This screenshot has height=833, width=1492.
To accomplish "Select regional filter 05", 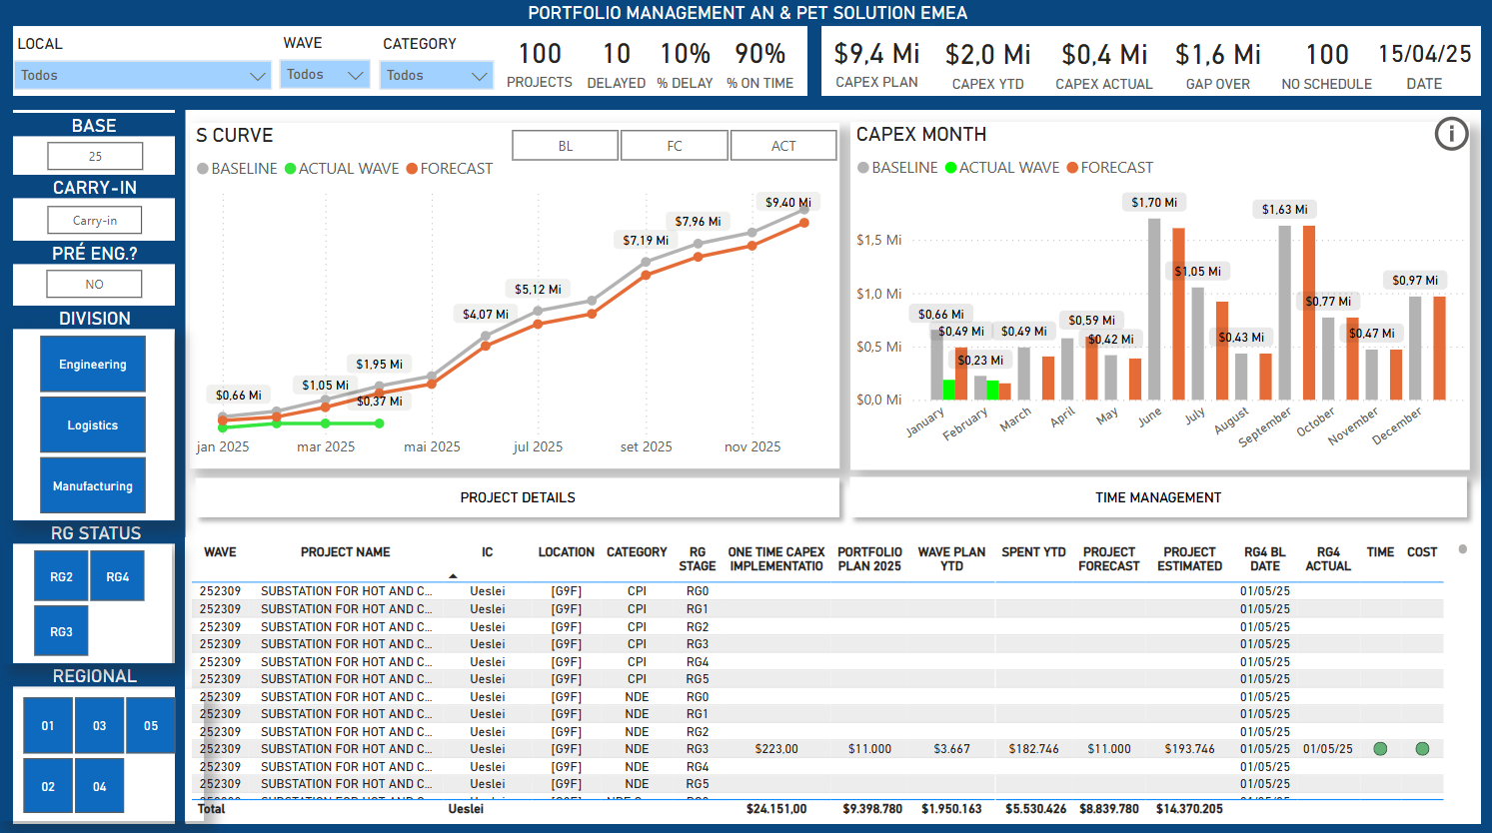I will (x=151, y=726).
